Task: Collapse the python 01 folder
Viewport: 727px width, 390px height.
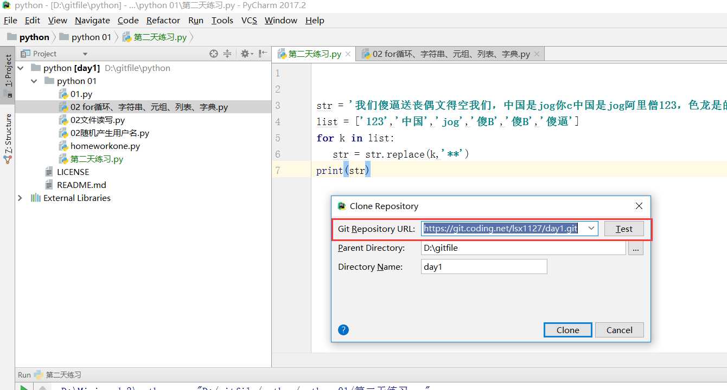Action: (34, 81)
